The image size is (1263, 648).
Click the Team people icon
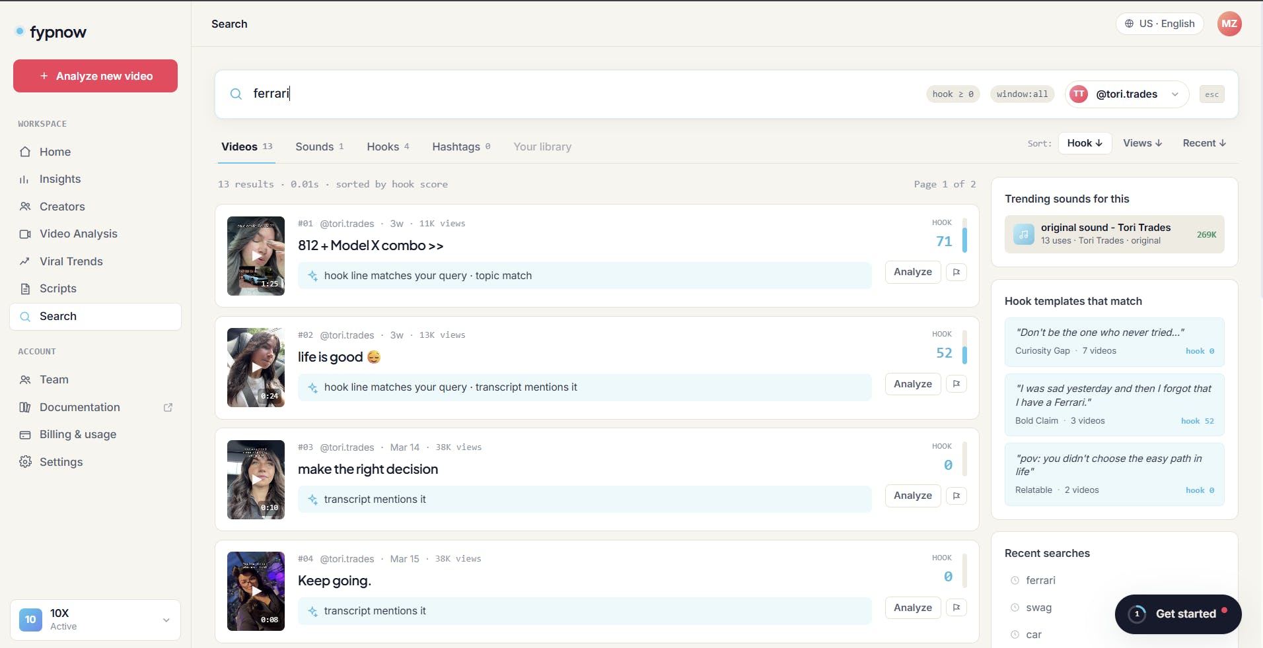[x=25, y=379]
